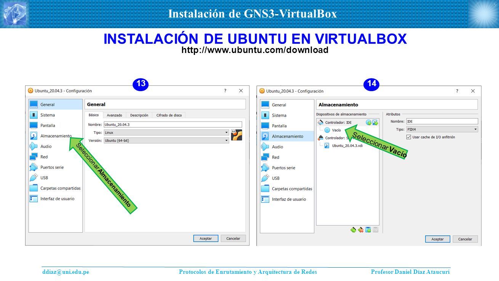Click help question mark in the left General window
This screenshot has width=499, height=281.
(225, 91)
